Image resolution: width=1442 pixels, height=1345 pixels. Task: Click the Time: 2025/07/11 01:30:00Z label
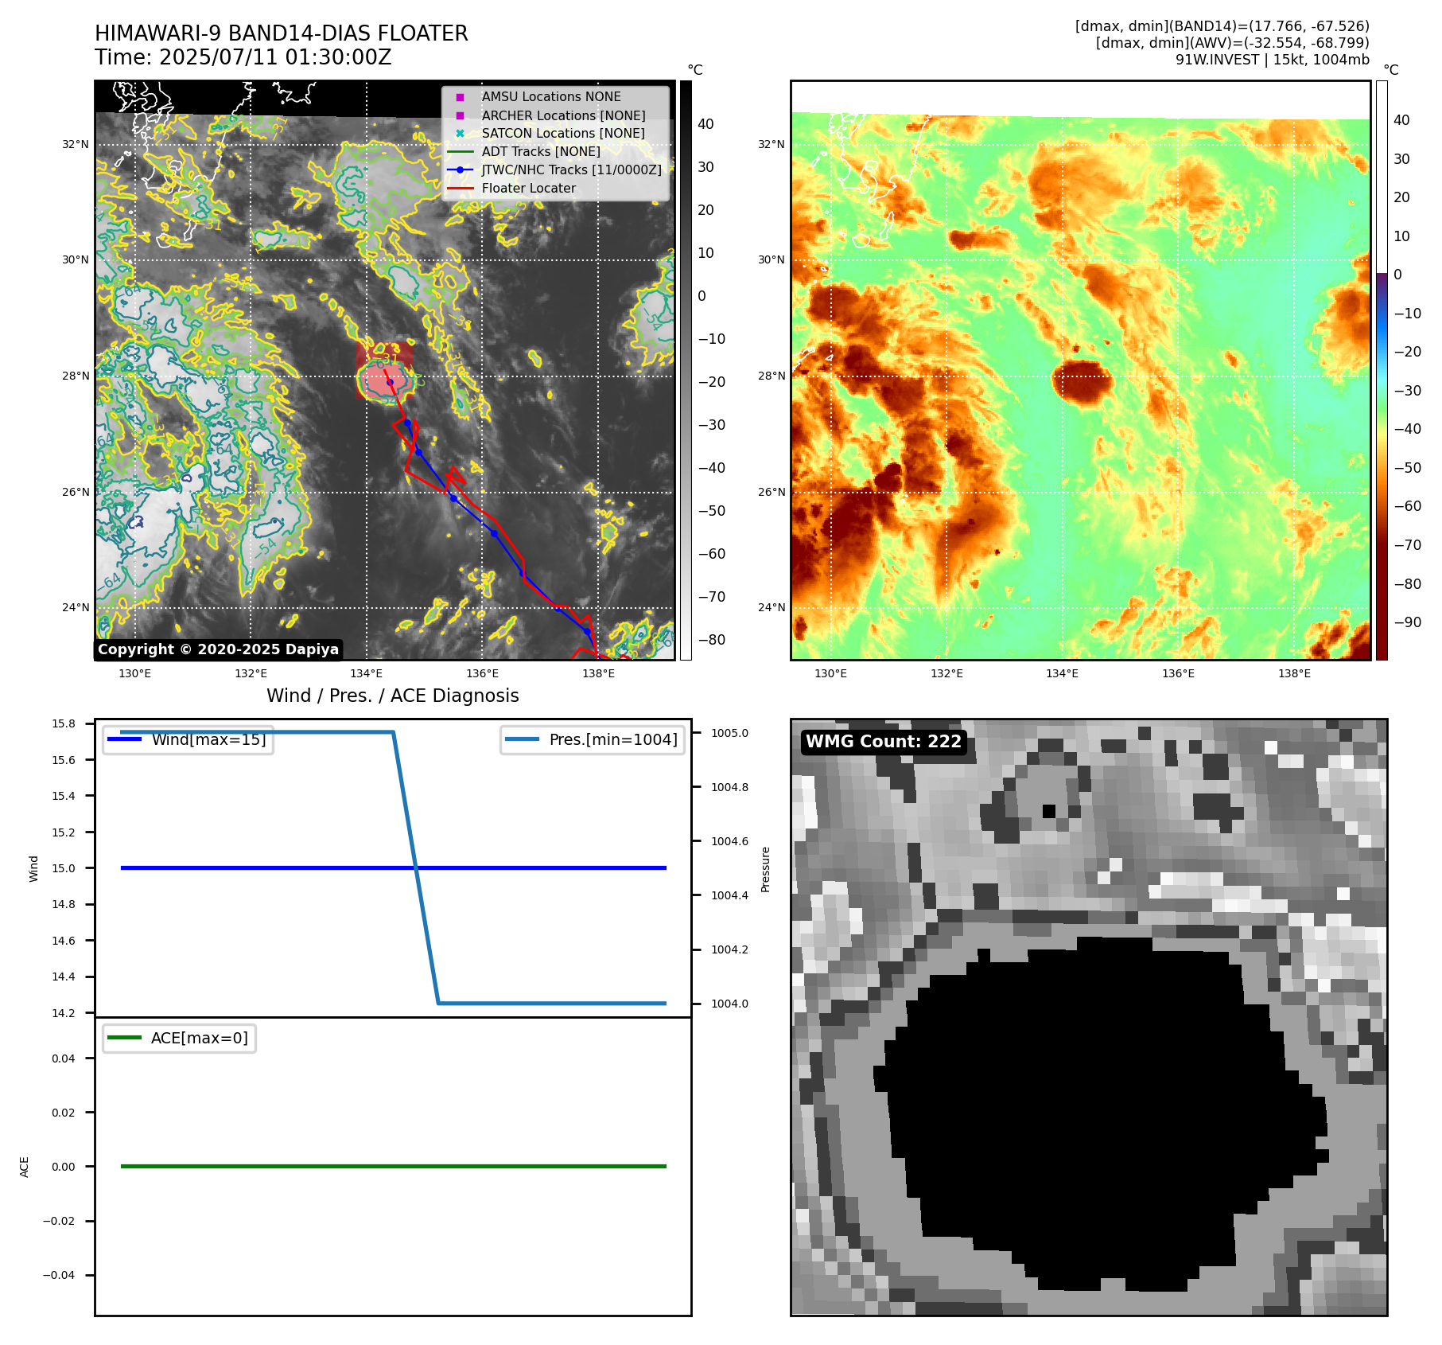pyautogui.click(x=243, y=58)
